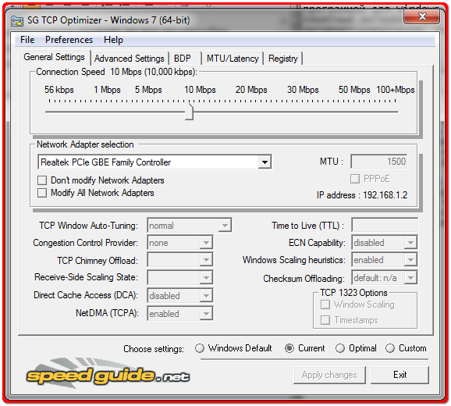Click the Apply changes button

[x=329, y=375]
